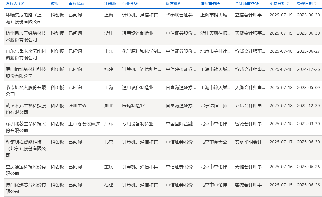Click 已问询 in the 重庆臻宝科技 row
The height and width of the screenshot is (197, 322).
coord(75,167)
